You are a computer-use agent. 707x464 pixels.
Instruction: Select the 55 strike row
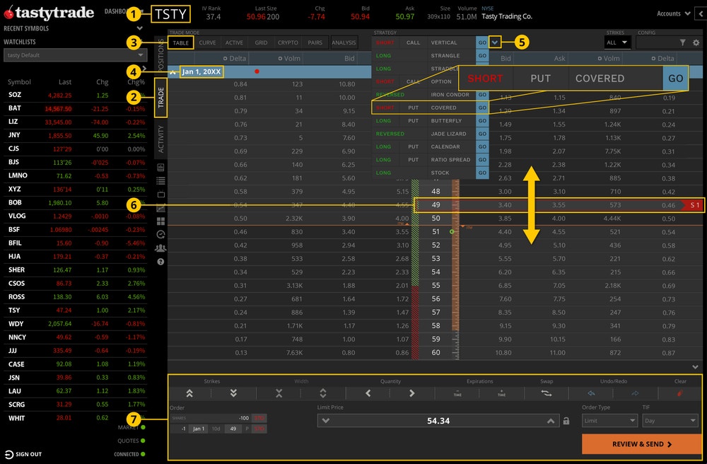pos(436,286)
